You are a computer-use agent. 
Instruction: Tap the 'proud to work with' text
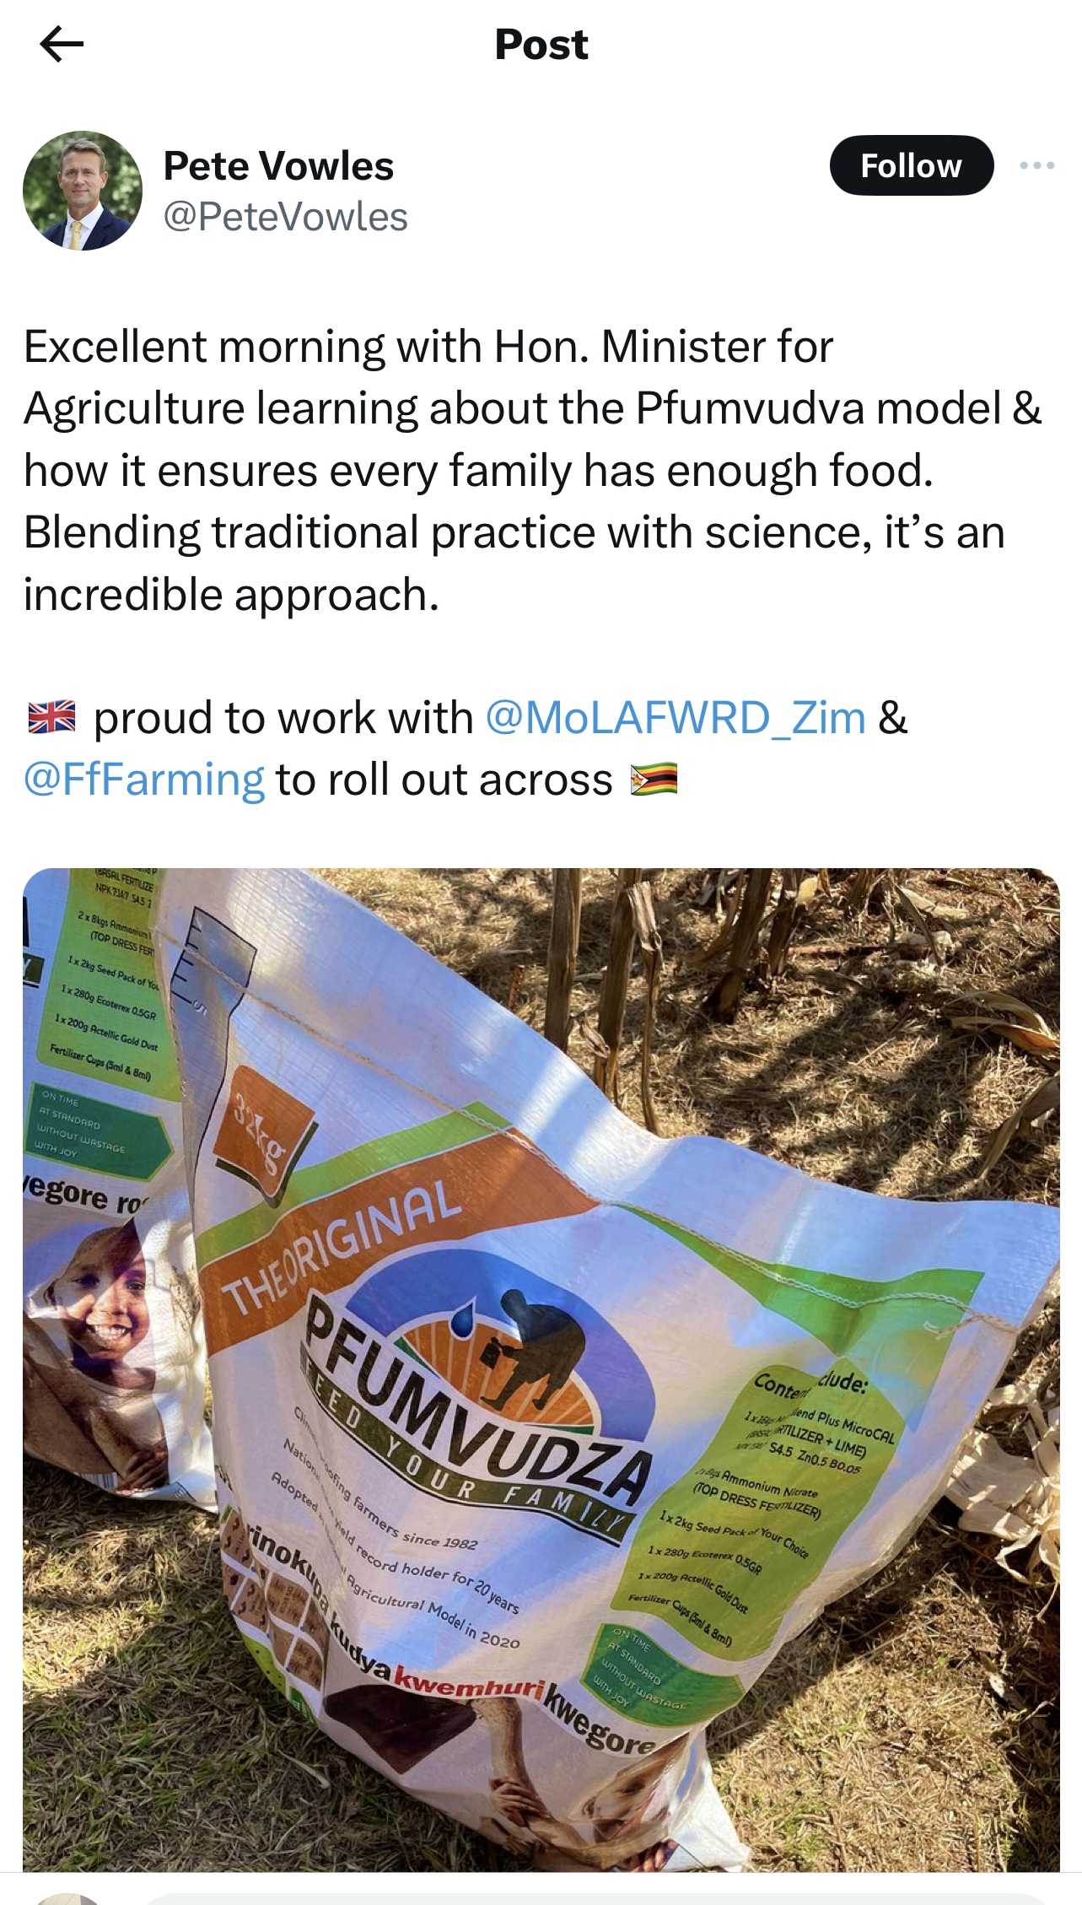pos(283,718)
